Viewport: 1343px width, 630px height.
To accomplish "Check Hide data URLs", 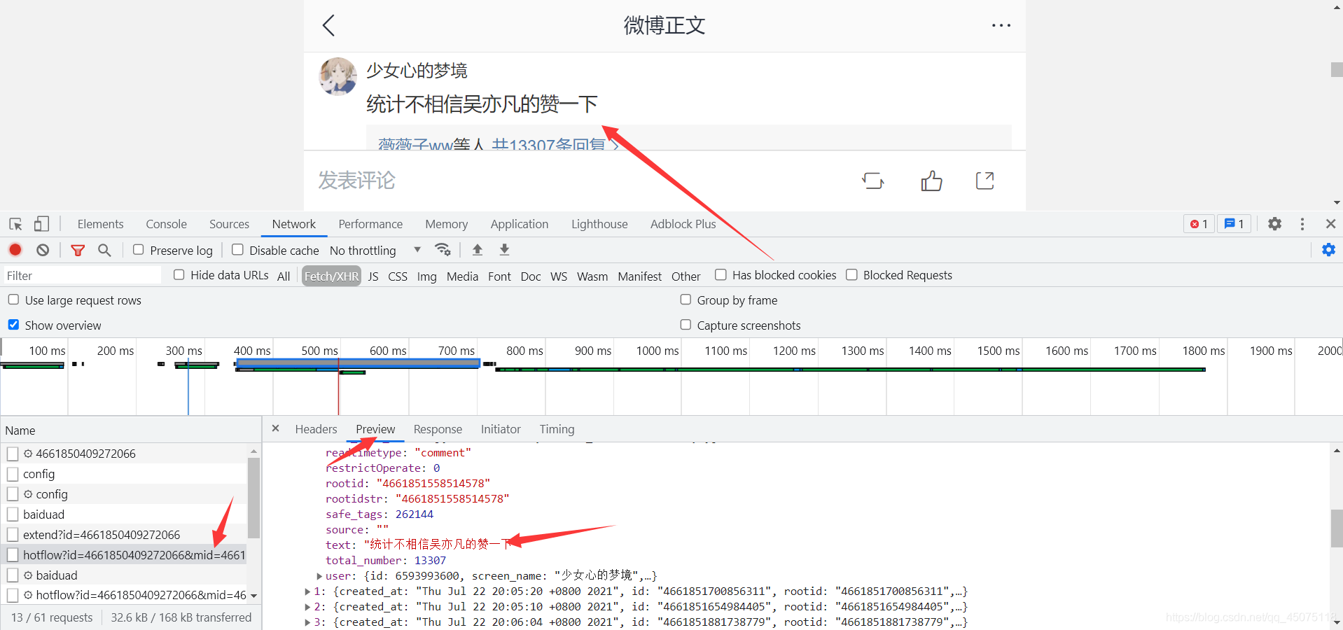I will point(179,275).
